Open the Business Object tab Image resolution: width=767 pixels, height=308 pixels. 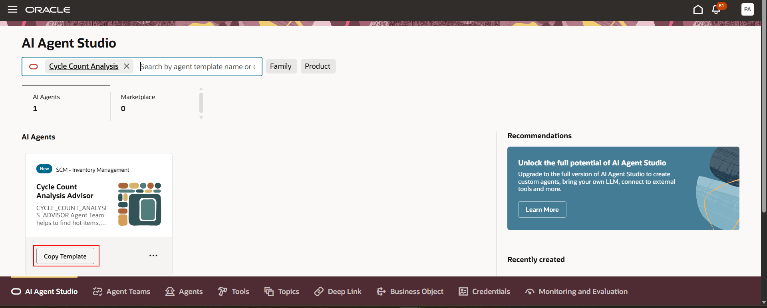tap(410, 292)
